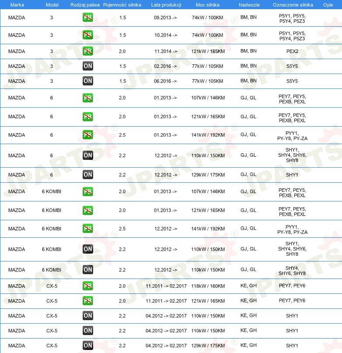
Task: Click the engine code 'PEX2'
Action: click(292, 51)
